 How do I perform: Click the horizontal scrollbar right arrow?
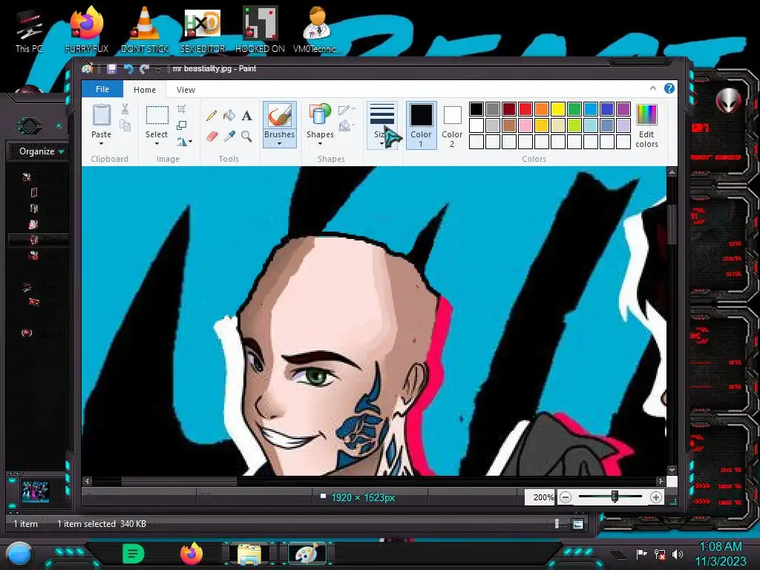pos(660,481)
